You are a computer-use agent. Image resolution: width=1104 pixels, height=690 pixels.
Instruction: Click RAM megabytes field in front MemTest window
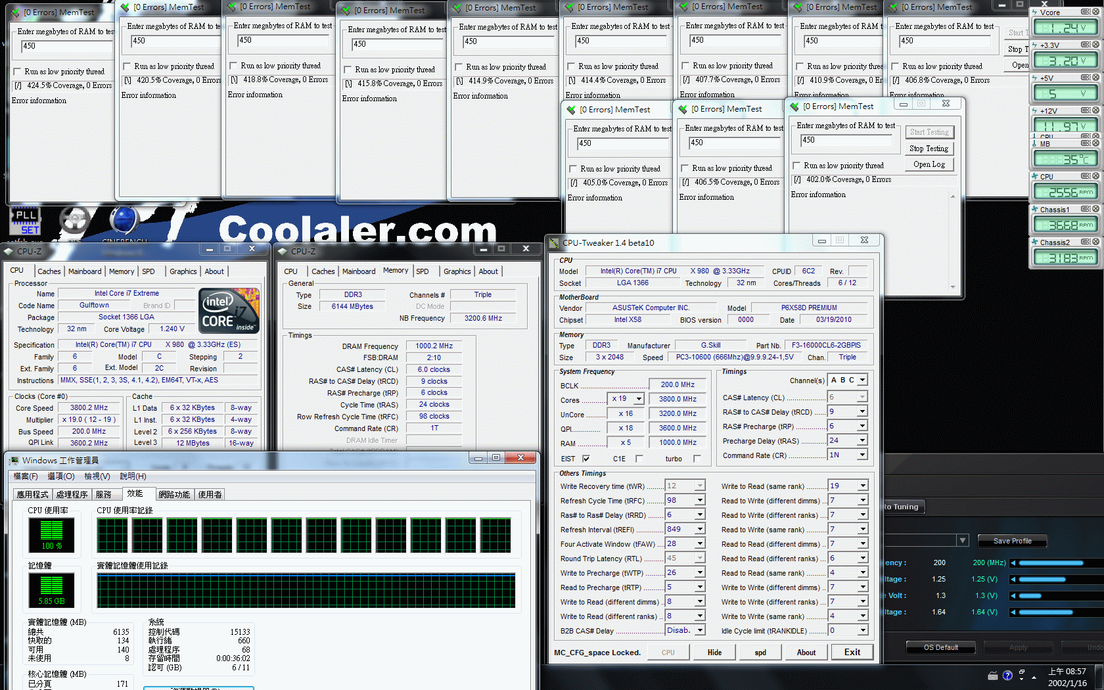click(x=846, y=140)
